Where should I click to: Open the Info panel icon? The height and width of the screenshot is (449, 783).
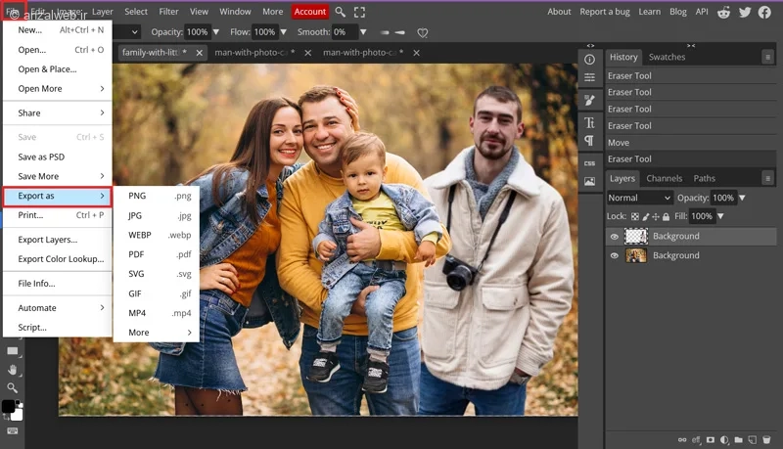[x=590, y=60]
